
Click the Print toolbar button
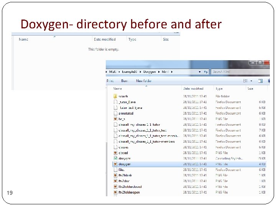point(110,81)
